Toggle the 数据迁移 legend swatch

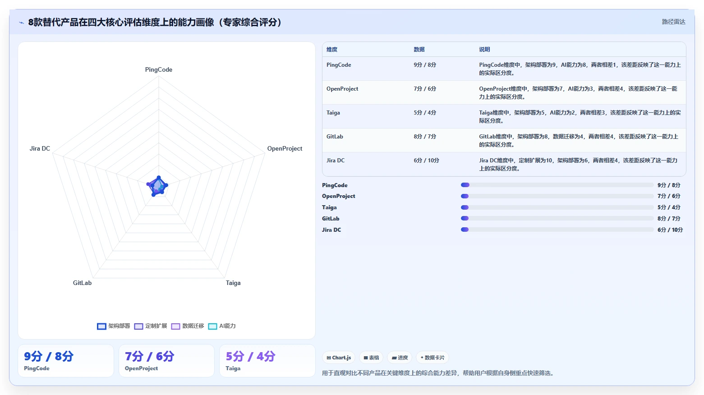[x=175, y=326]
